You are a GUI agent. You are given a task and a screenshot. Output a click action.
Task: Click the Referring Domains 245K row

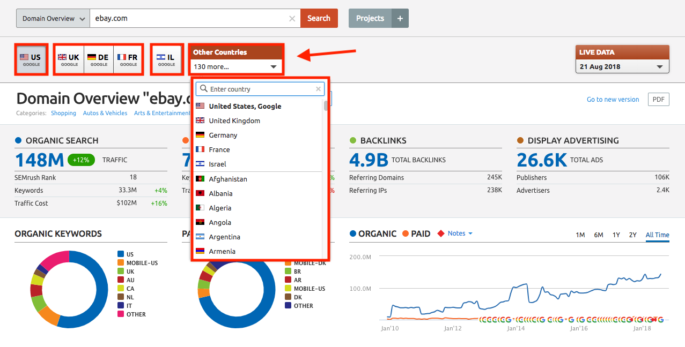[x=425, y=177]
